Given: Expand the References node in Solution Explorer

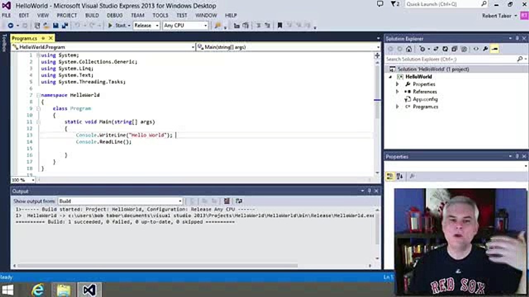Looking at the screenshot, I should tap(398, 92).
